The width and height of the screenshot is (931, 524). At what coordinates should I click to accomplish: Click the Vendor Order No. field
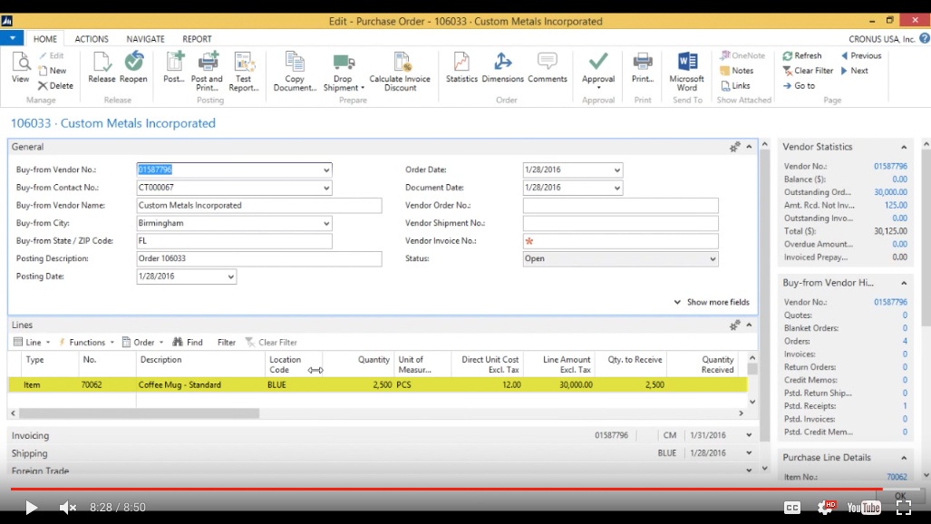(x=620, y=205)
